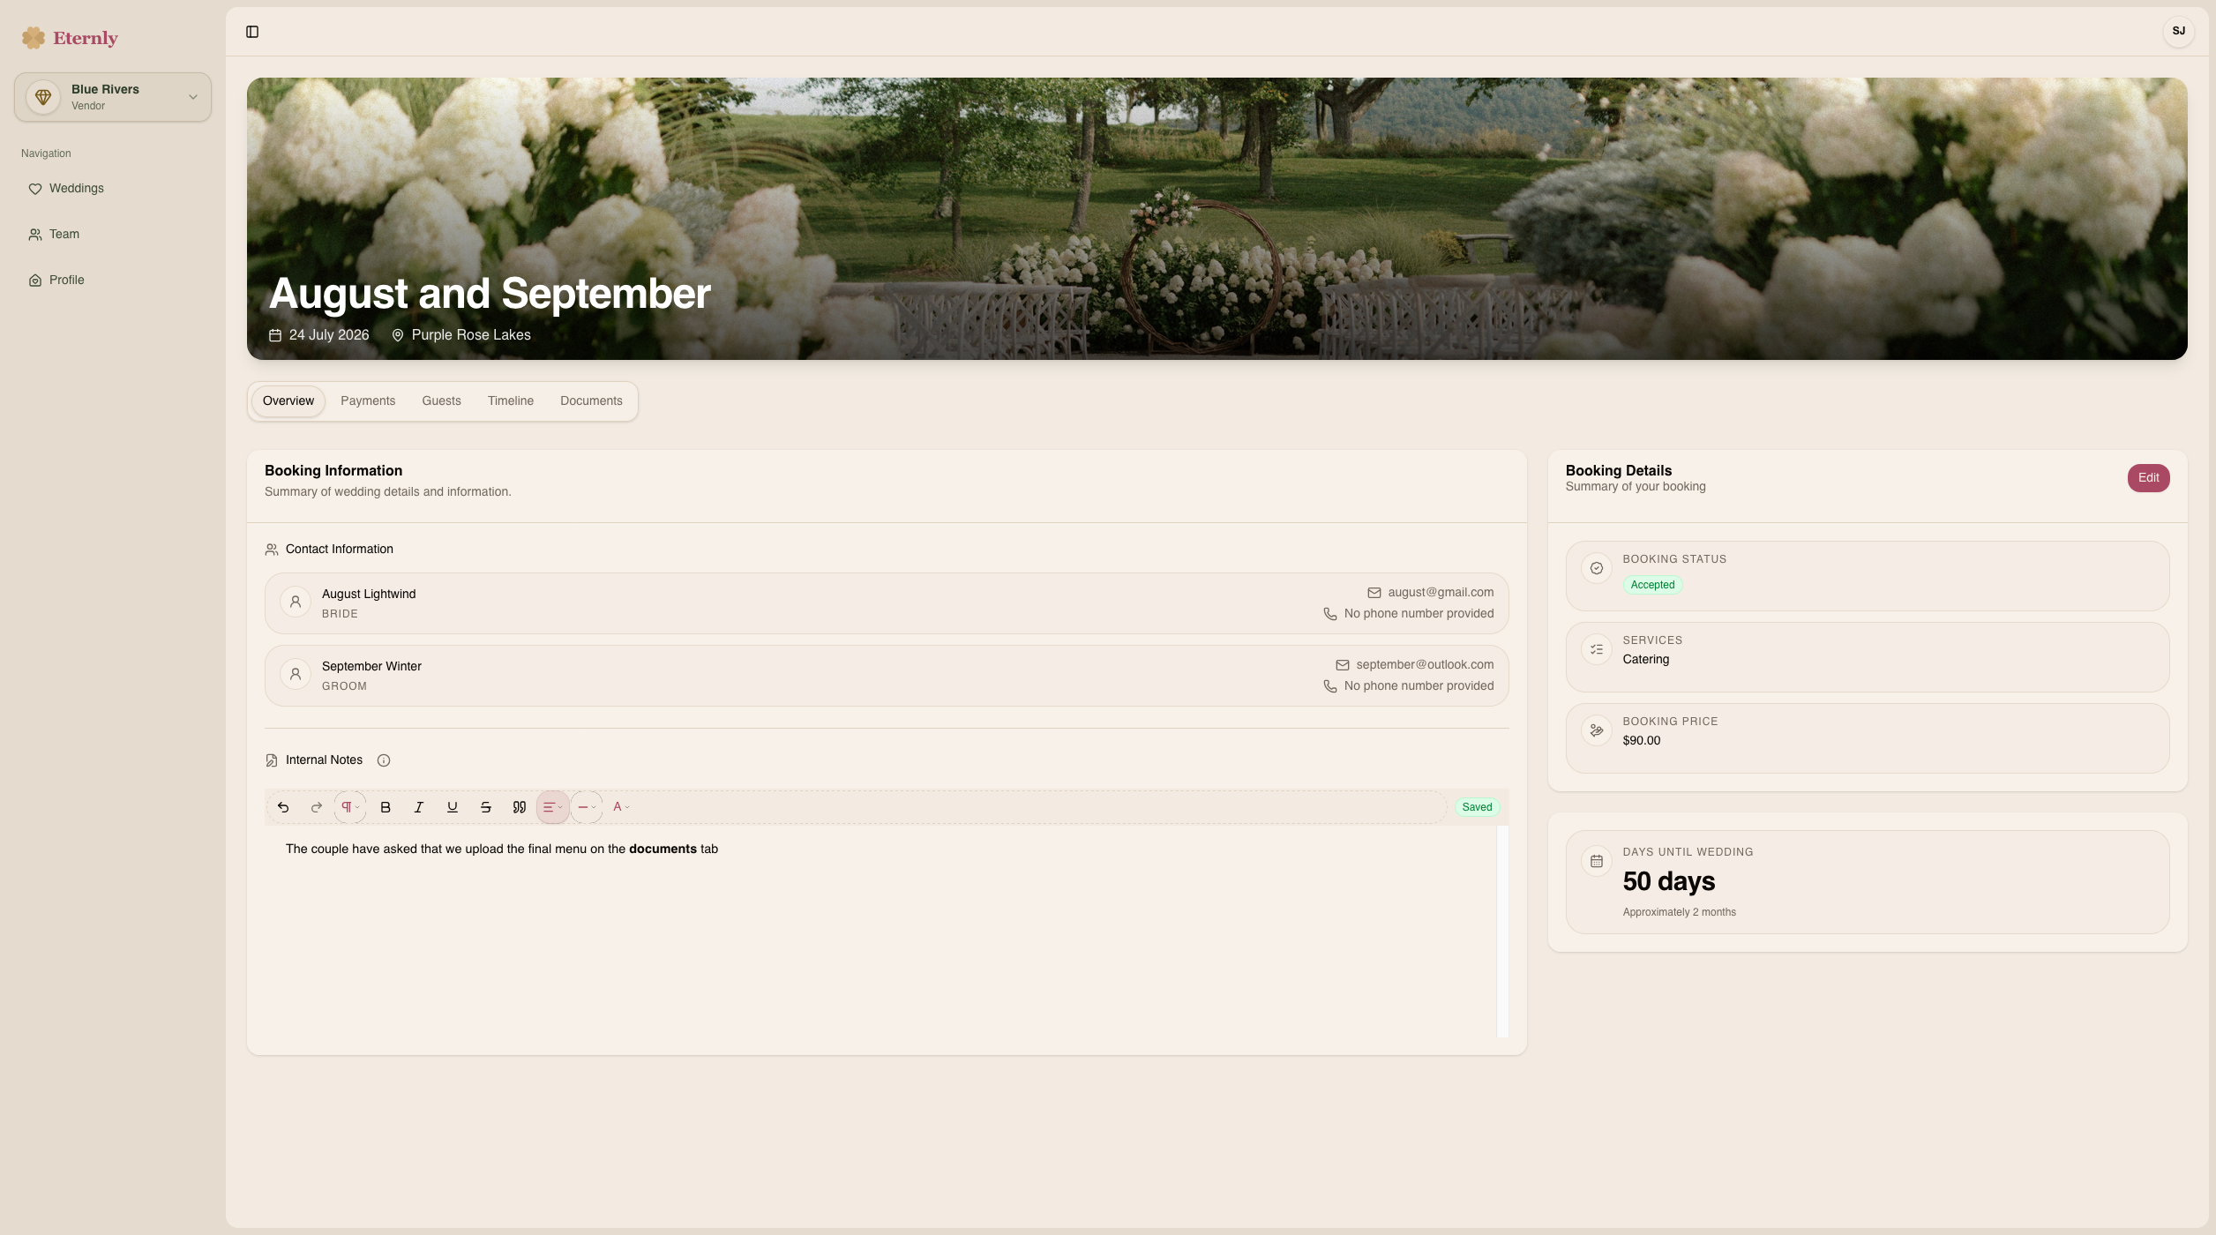Show the Internal Notes info tooltip icon

click(384, 760)
